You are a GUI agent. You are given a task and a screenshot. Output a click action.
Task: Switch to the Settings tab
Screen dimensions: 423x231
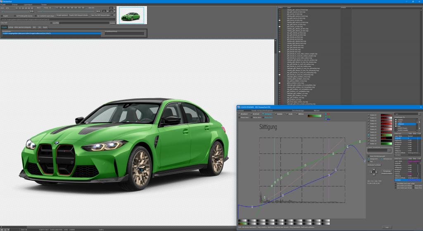pos(11,27)
